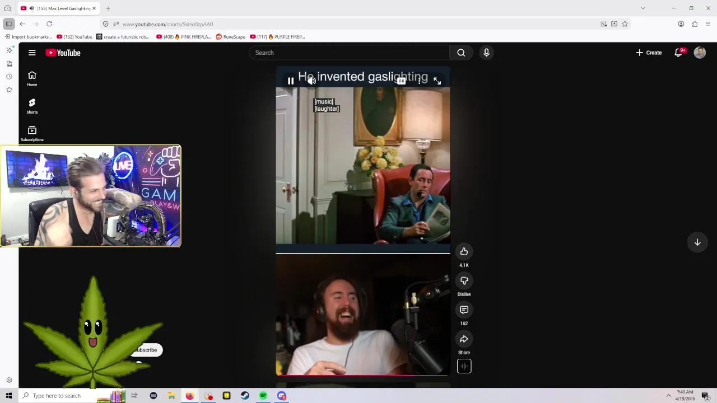The image size is (717, 403).
Task: Click the Short's red progress bar
Action: point(362,375)
